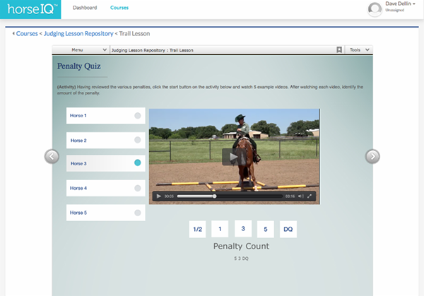Screen dimensions: 424x296
Task: Mute the video volume icon
Action: point(301,196)
